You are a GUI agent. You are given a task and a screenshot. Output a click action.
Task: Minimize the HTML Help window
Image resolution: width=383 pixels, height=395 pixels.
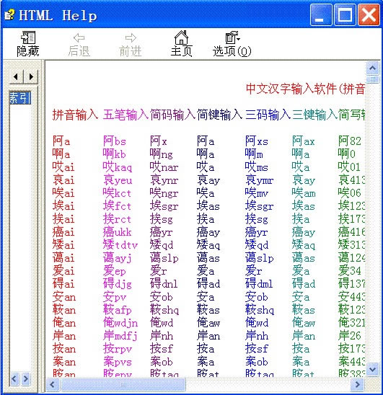click(321, 15)
